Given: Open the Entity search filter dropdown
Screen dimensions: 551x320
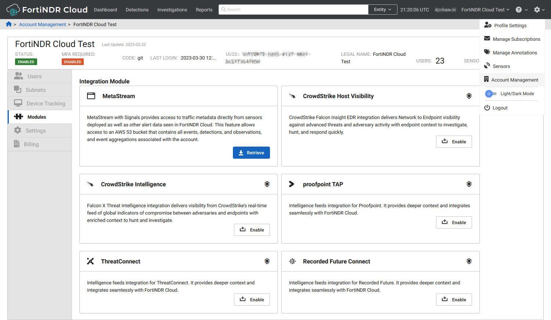Looking at the screenshot, I should coord(382,10).
